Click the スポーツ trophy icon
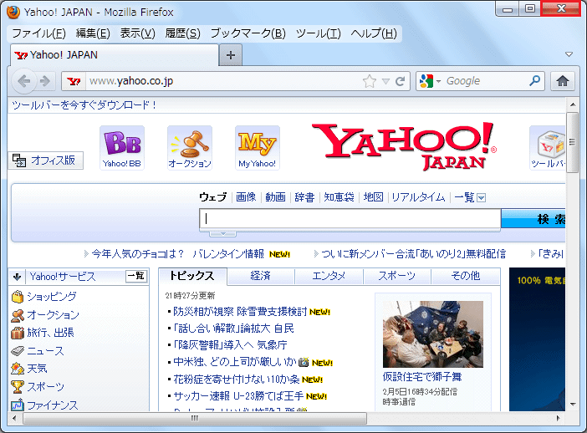Image resolution: width=587 pixels, height=433 pixels. click(18, 386)
